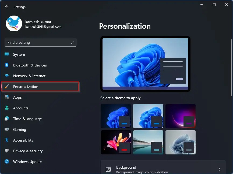Click the Gaming controller icon
This screenshot has height=174, width=233.
tap(7, 129)
